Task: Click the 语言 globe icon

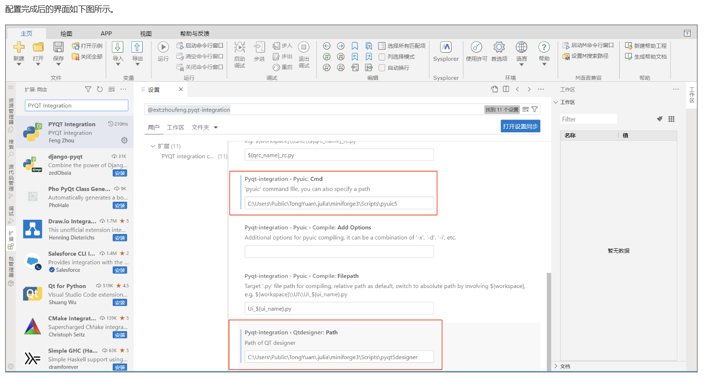Action: (x=521, y=47)
